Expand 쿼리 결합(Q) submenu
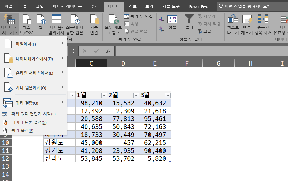This screenshot has height=181, width=288. coord(33,103)
